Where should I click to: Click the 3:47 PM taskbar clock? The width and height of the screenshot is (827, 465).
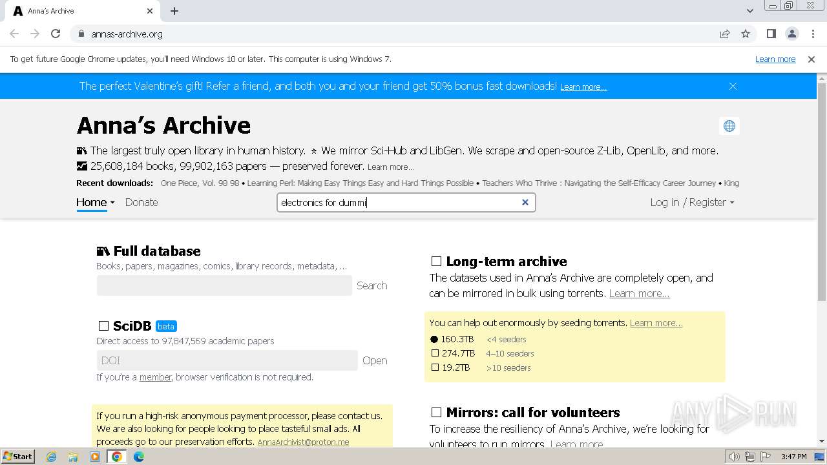point(793,457)
